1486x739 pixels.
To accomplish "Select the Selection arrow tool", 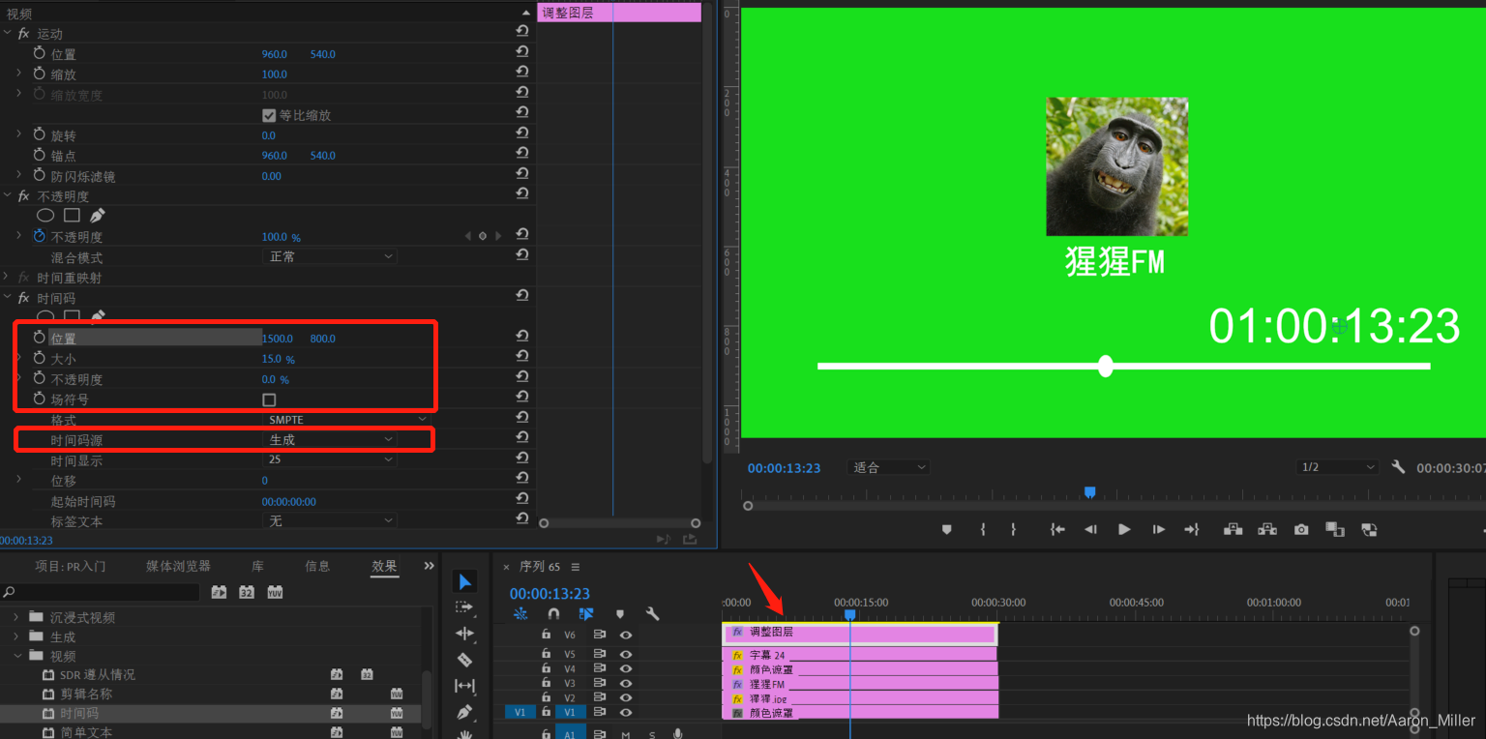I will [465, 581].
